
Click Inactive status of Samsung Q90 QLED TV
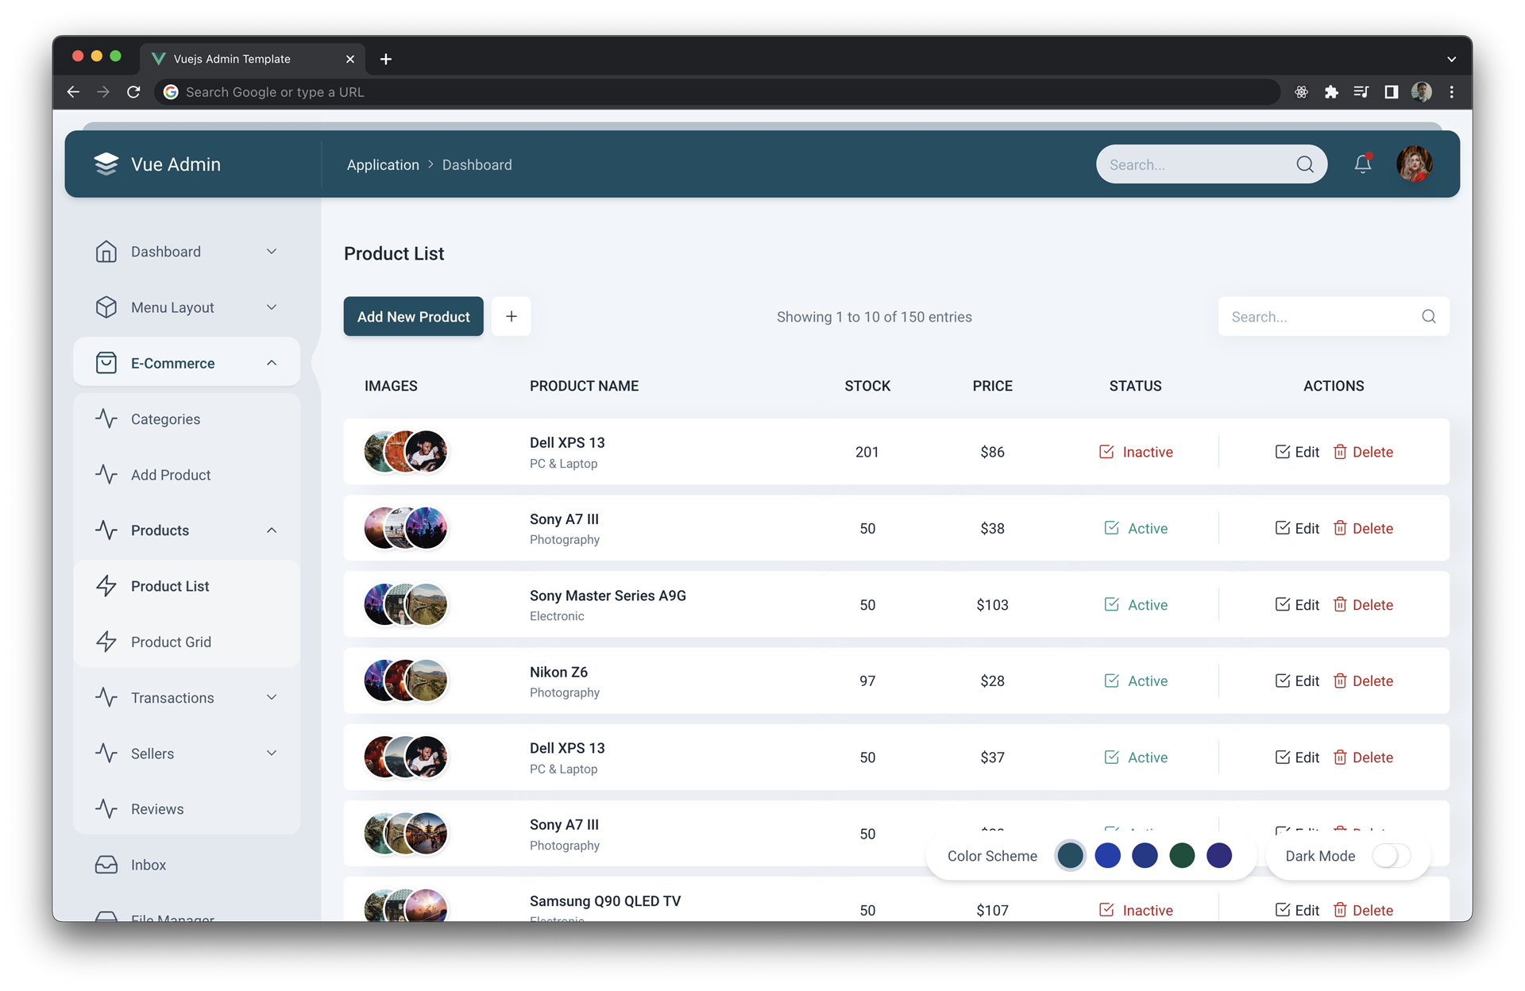click(x=1136, y=910)
